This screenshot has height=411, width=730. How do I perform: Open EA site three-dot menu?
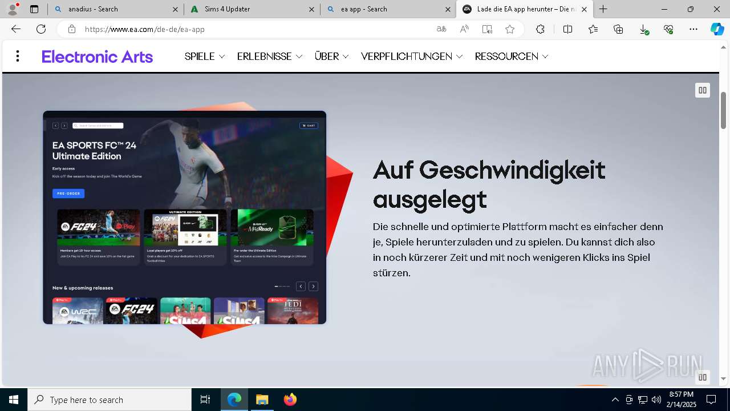point(18,56)
